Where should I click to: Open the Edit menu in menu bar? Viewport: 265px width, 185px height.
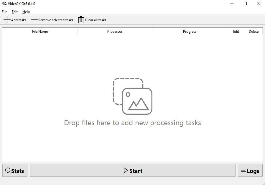15,12
